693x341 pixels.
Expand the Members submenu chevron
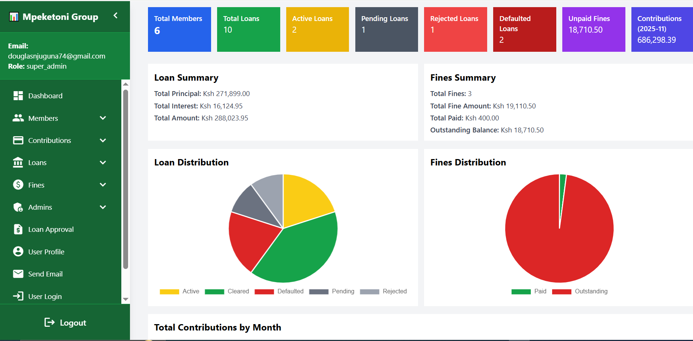click(103, 118)
